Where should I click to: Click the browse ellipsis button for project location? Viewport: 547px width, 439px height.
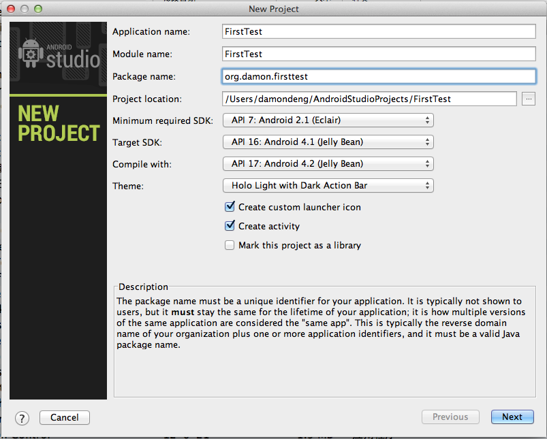(x=529, y=99)
